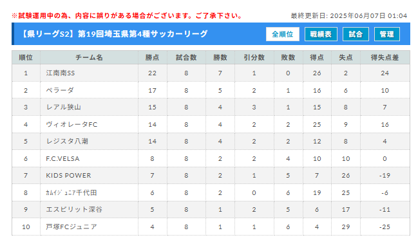Click the レジスタ八潮 team name

(67, 141)
